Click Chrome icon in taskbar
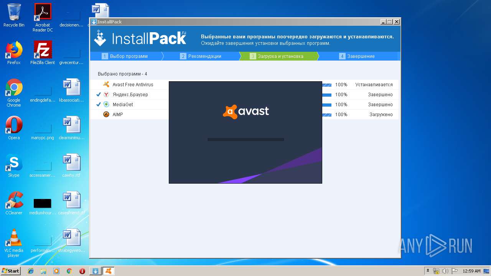 pyautogui.click(x=69, y=271)
